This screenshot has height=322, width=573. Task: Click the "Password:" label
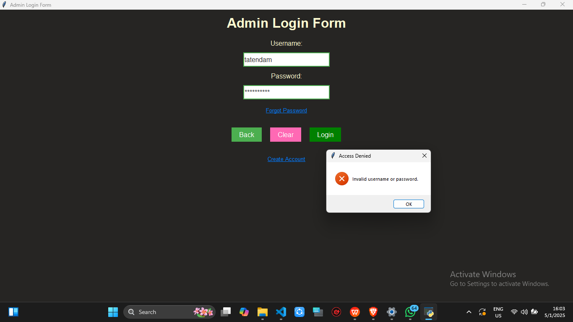[x=286, y=76]
